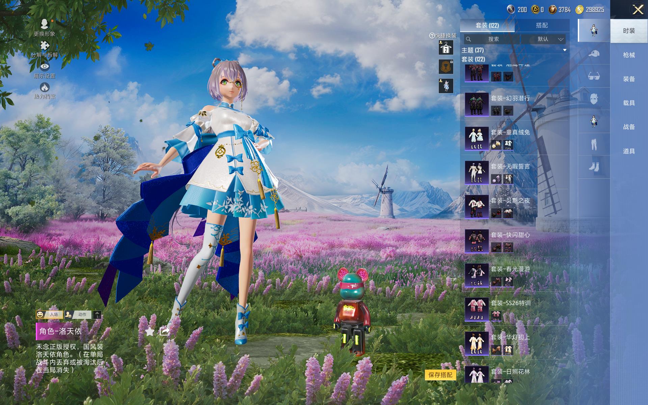Open the 战备 menu tab
The width and height of the screenshot is (648, 405).
[x=629, y=127]
